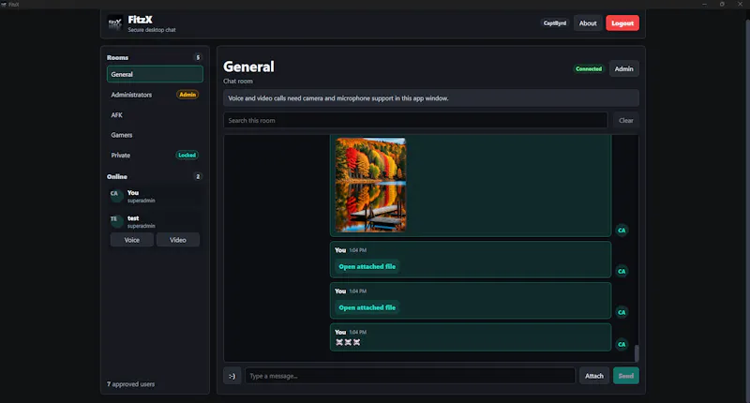Click the Connected status badge

tap(589, 68)
